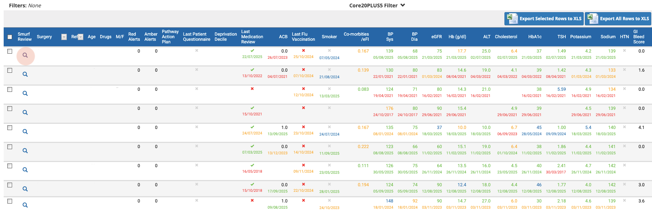Click BP Sys value 176
Image resolution: width=652 pixels, height=212 pixels.
coord(390,108)
